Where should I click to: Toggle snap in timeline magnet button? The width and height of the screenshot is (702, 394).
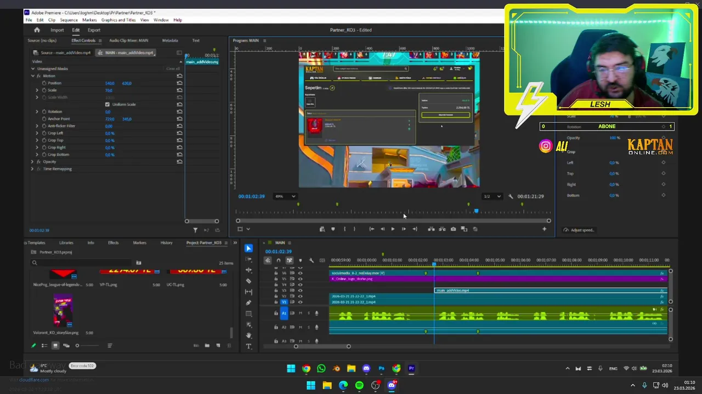pos(279,260)
